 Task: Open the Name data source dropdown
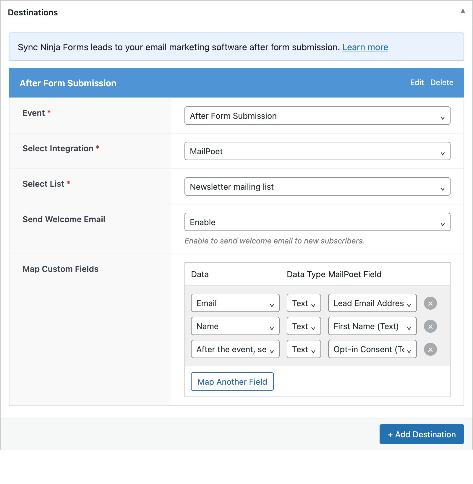(x=235, y=326)
